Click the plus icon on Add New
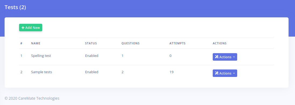The height and width of the screenshot is (105, 295). (x=23, y=28)
